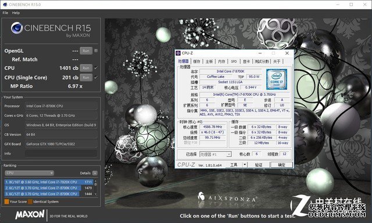Click the MP Ratio value 6.97 x
This screenshot has width=372, height=223.
75,87
